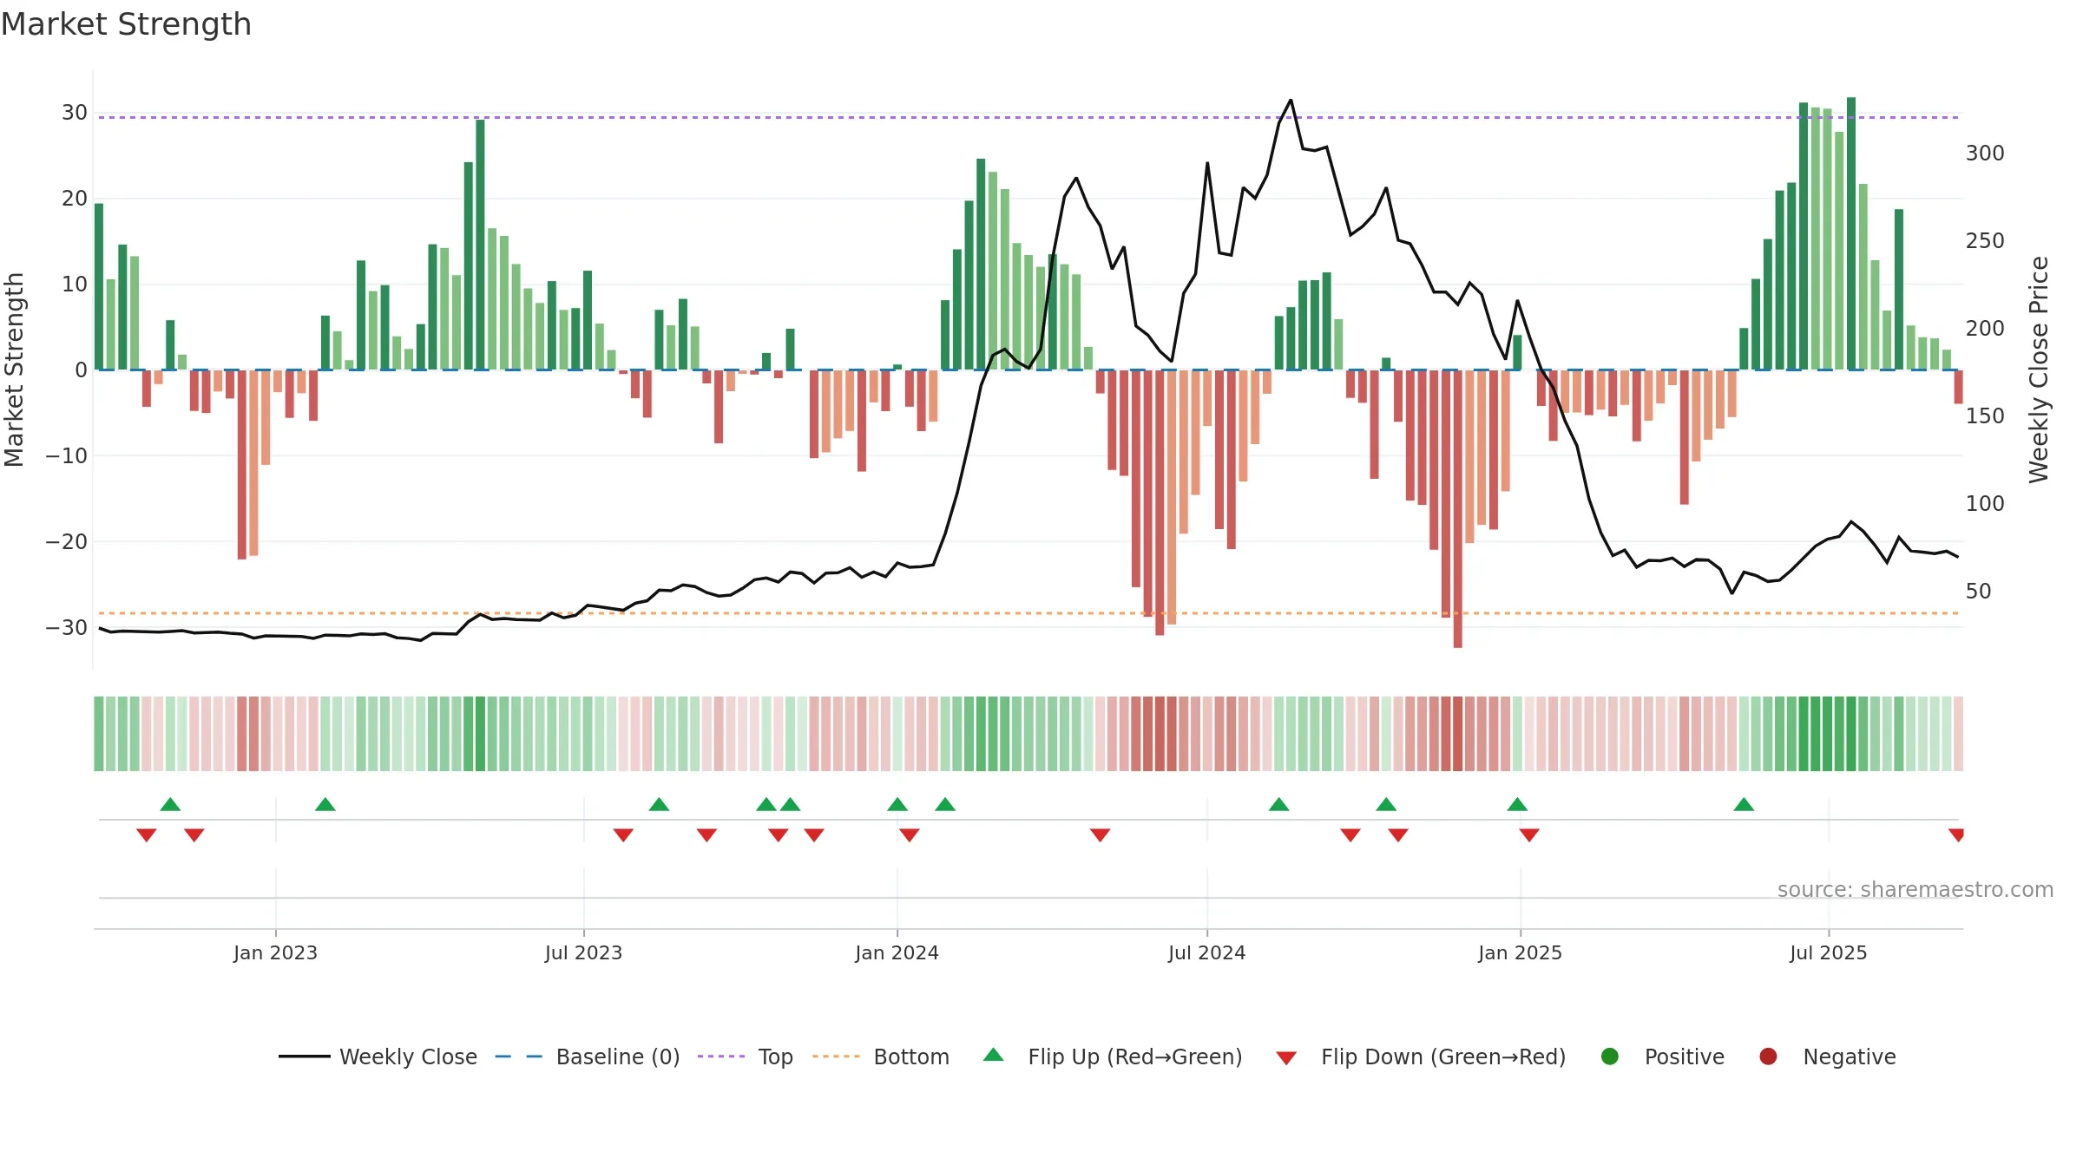This screenshot has height=1171, width=2083.
Task: Click the peak of the weekly close line
Action: click(1291, 101)
